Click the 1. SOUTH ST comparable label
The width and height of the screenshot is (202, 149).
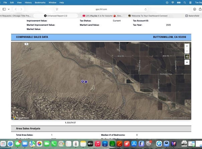[71, 123]
